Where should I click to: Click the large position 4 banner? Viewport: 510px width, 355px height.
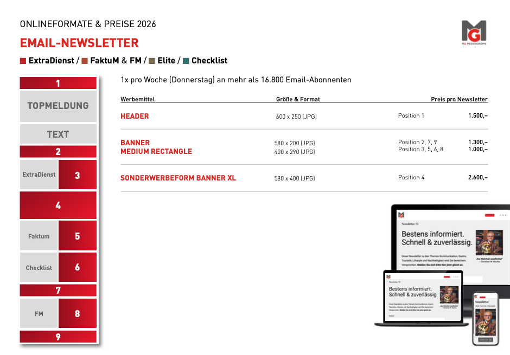[58, 205]
